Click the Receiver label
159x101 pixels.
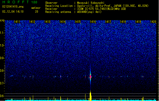pos(51,9)
